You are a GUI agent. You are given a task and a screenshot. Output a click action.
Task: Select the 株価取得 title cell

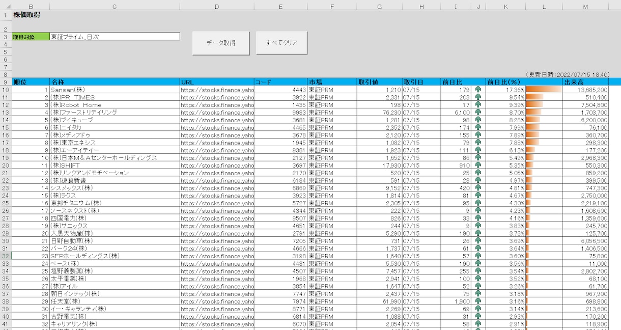tap(27, 15)
